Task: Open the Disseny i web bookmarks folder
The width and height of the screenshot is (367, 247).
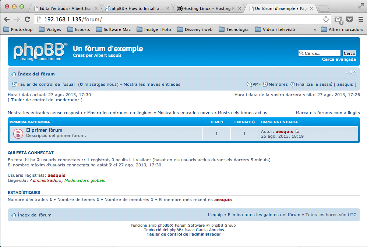Action: 195,29
